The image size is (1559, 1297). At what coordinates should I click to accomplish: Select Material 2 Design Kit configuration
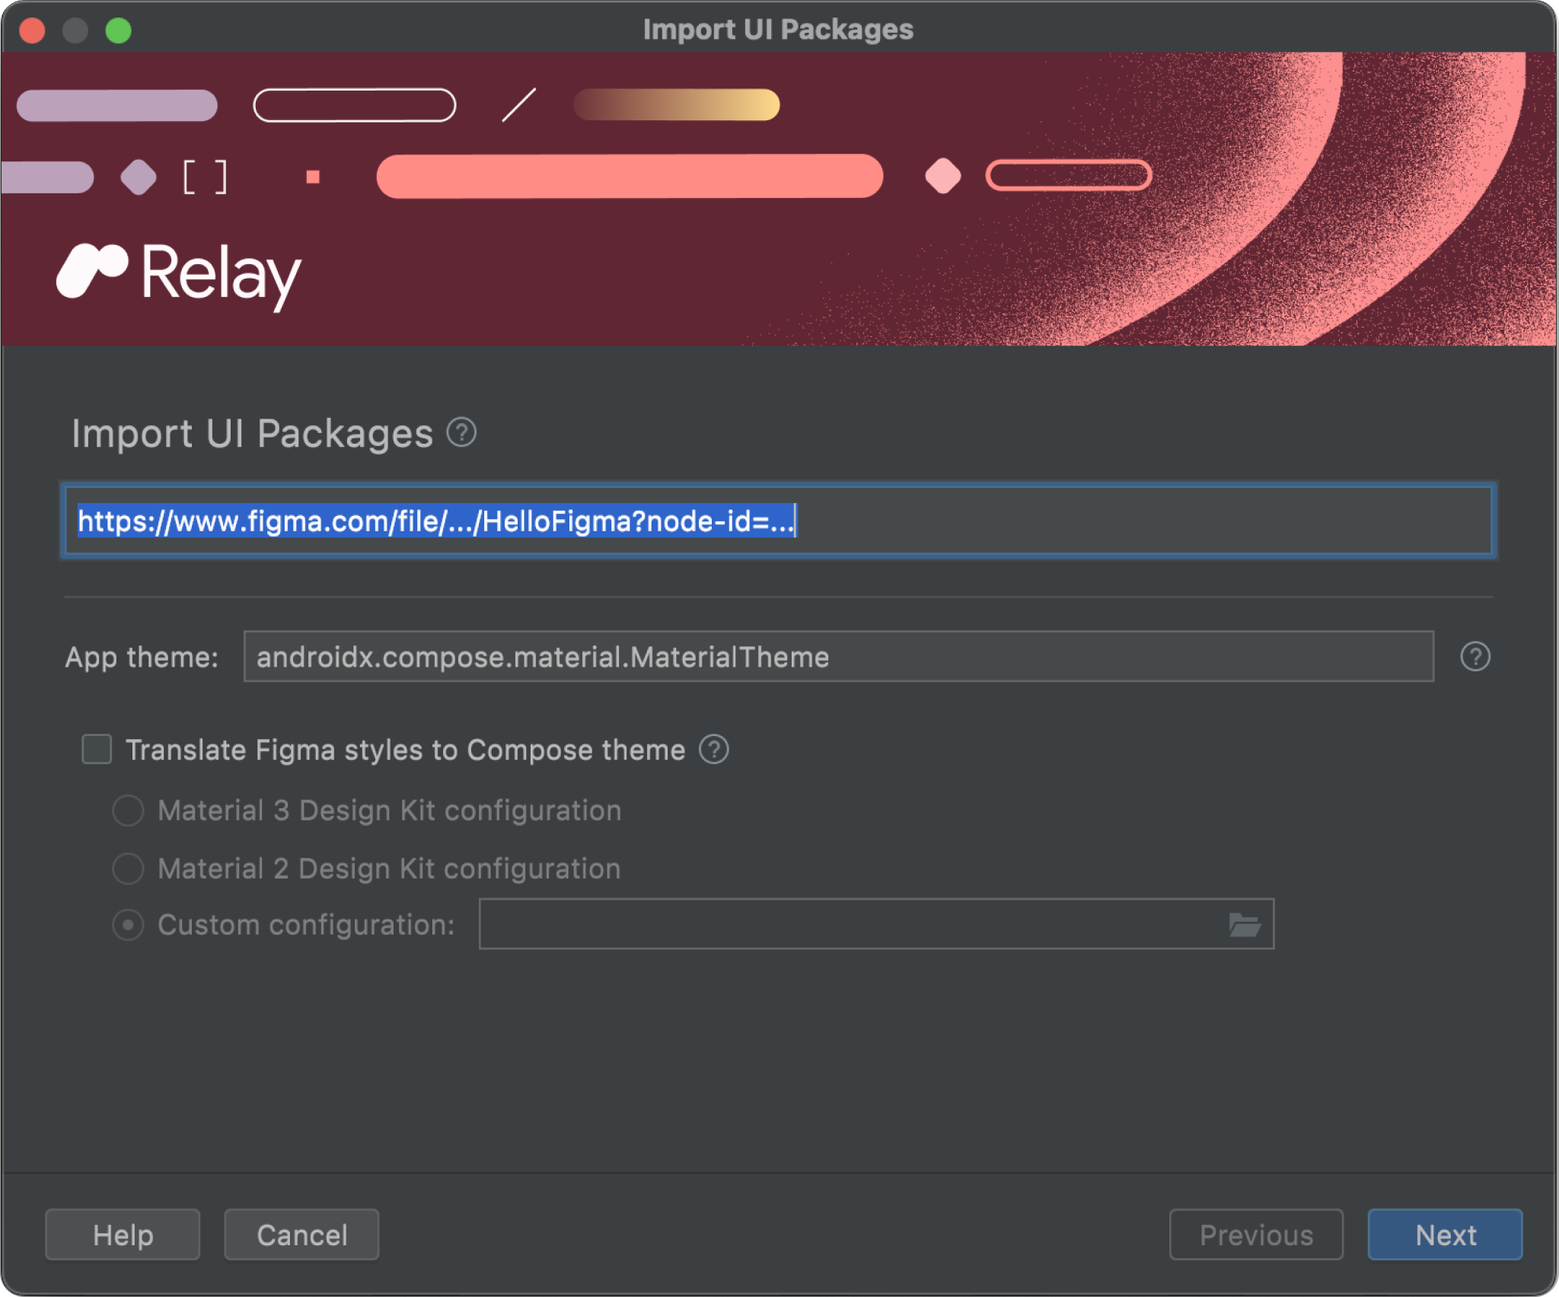(x=129, y=867)
